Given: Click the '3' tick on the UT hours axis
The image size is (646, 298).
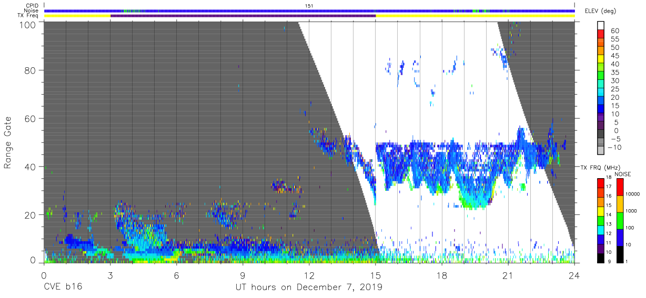Looking at the screenshot, I should 110,275.
